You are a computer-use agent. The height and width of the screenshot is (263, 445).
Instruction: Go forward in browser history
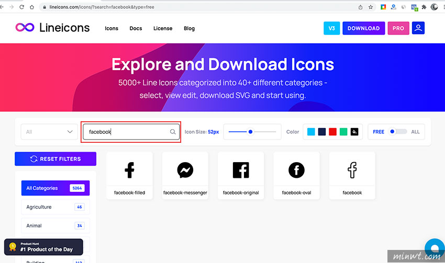pos(12,7)
